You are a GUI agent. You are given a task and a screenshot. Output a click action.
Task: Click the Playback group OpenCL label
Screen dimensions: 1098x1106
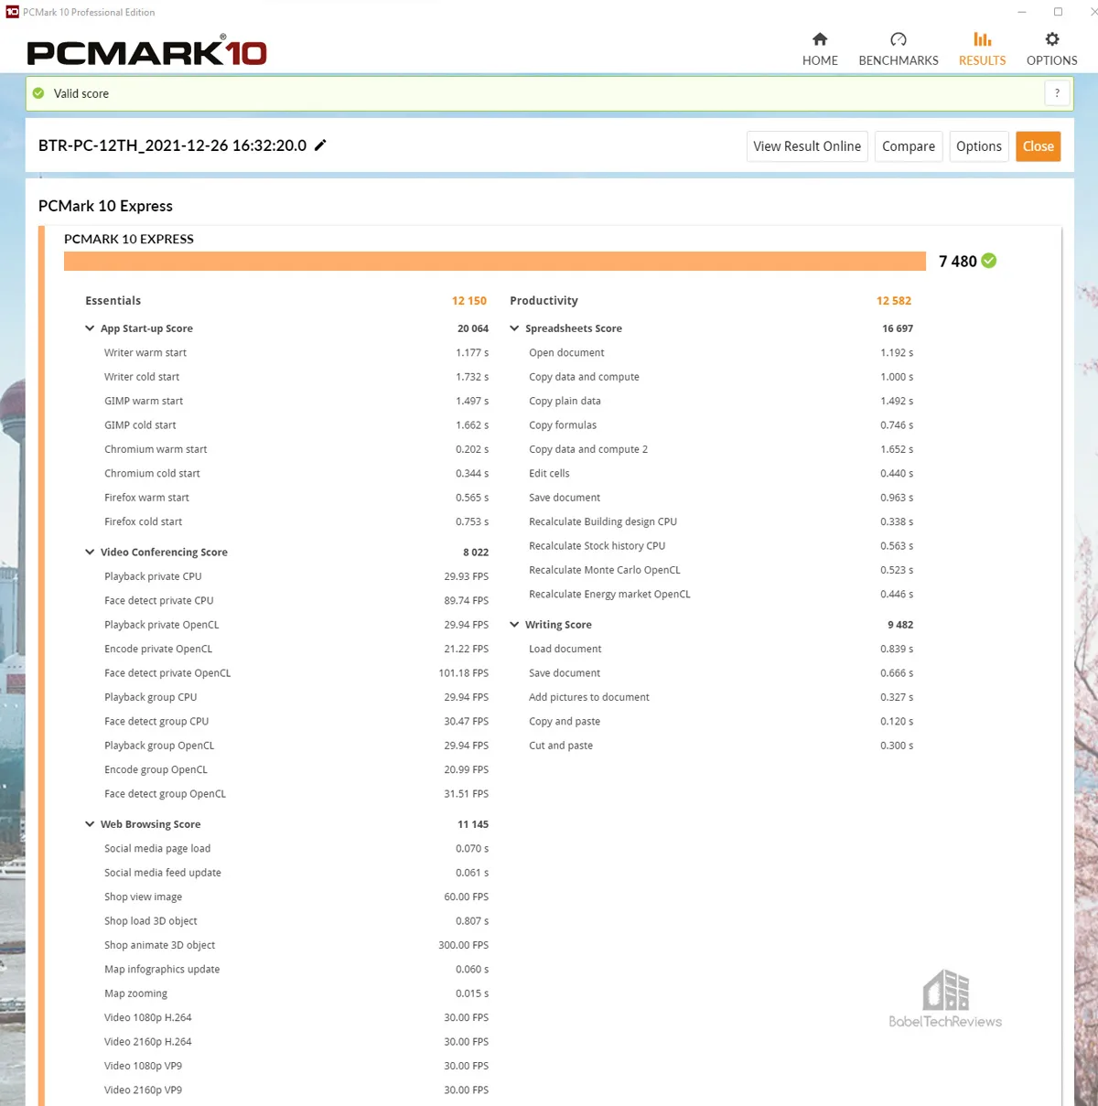pos(159,746)
